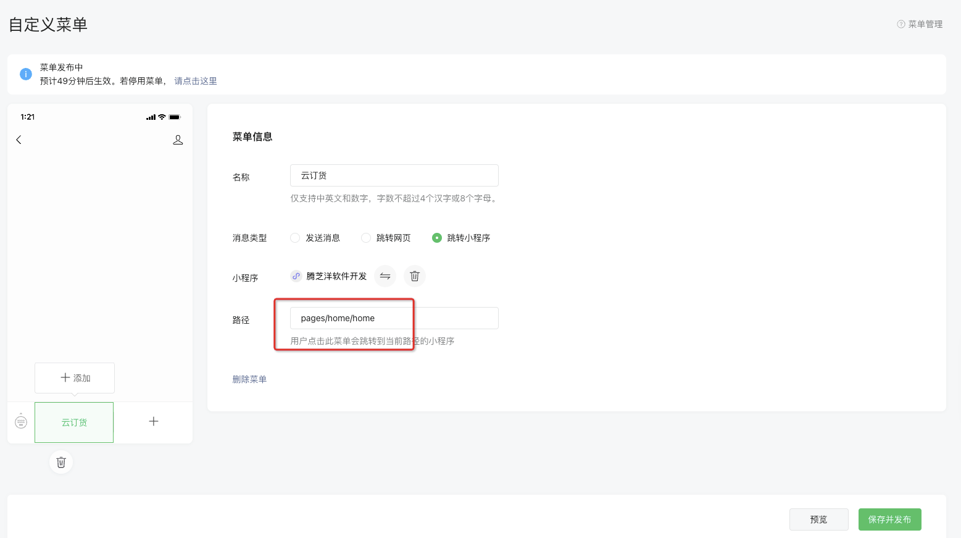Remove the mini program 腾芝洋软件开发 with trash icon

pos(415,276)
